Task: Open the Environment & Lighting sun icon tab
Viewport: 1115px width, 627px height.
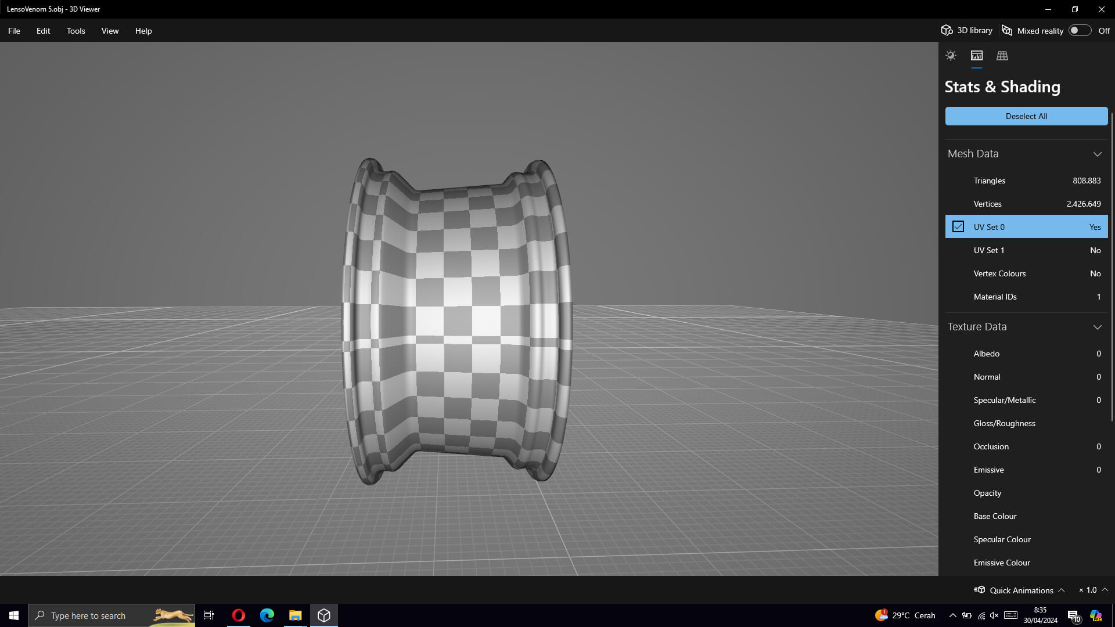Action: pyautogui.click(x=951, y=56)
